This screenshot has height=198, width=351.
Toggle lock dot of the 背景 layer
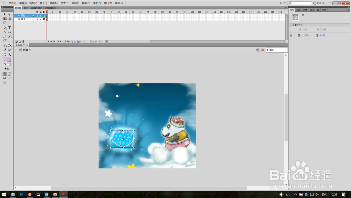click(40, 19)
